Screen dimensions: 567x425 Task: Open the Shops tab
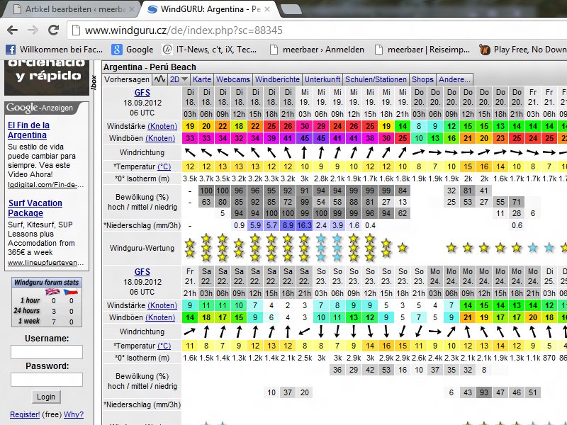422,79
